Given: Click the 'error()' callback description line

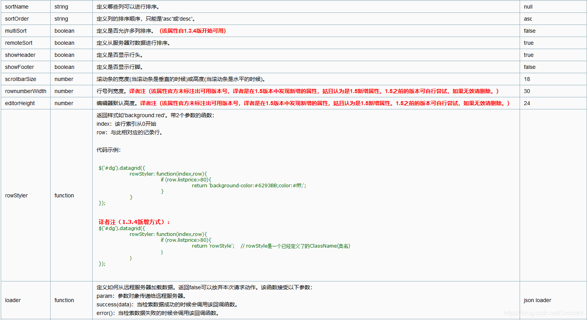Looking at the screenshot, I should click(158, 313).
